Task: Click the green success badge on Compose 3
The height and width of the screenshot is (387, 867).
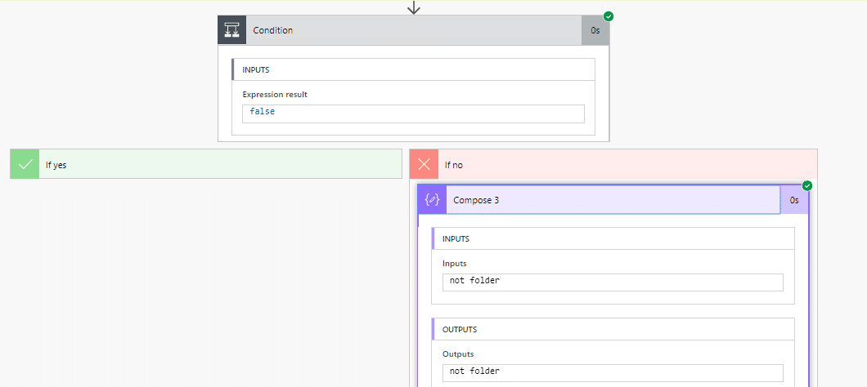Action: coord(807,186)
